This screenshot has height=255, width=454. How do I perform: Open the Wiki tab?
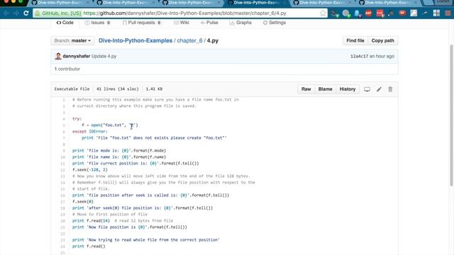click(182, 23)
